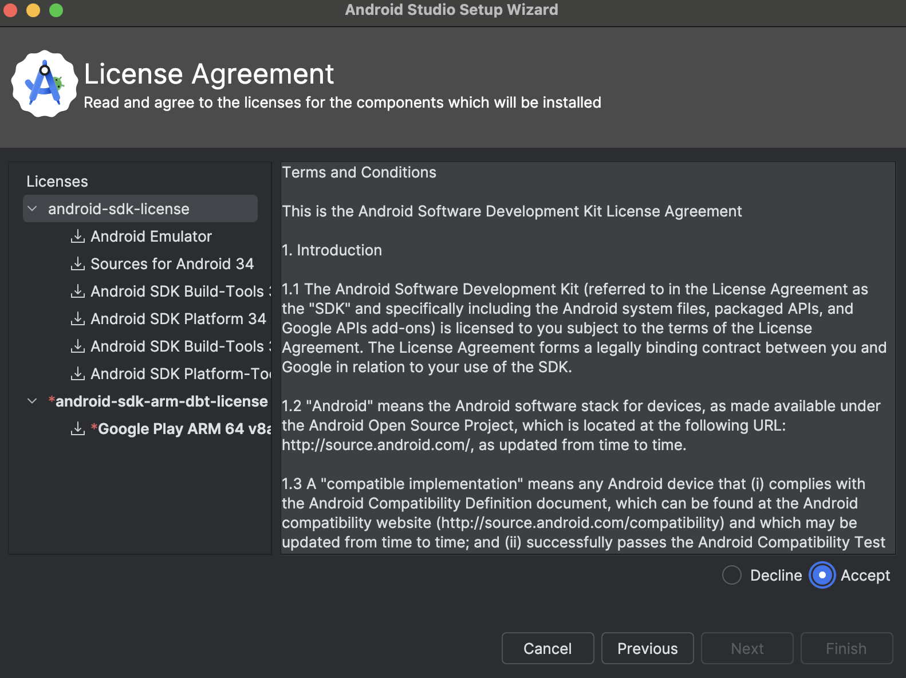Click the download icon beside Android SDK Platform-Tools
This screenshot has width=906, height=678.
point(77,374)
